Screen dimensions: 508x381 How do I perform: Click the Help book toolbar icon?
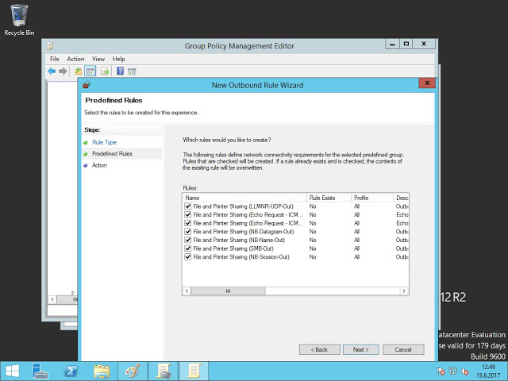[x=120, y=71]
